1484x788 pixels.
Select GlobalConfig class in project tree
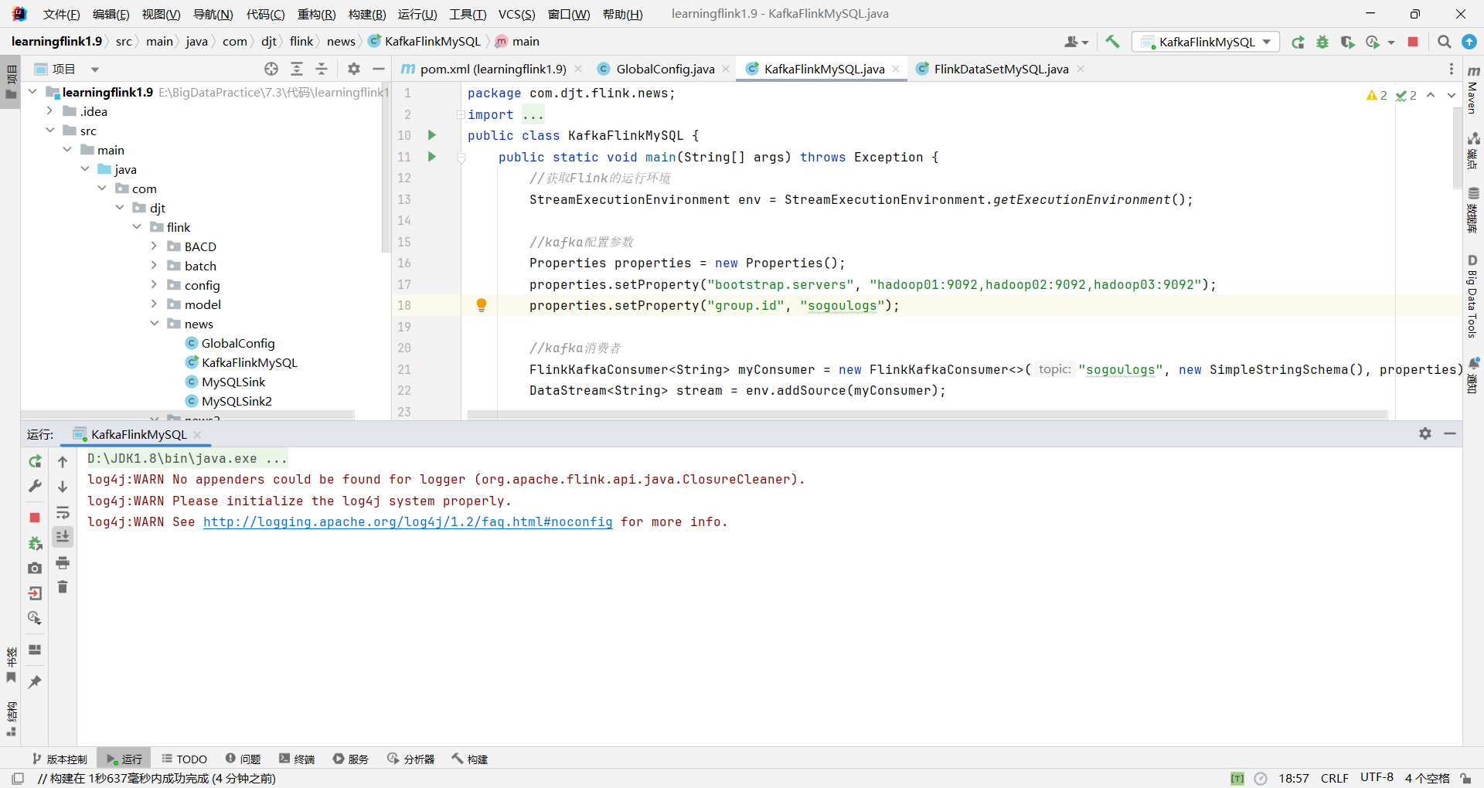pyautogui.click(x=238, y=343)
